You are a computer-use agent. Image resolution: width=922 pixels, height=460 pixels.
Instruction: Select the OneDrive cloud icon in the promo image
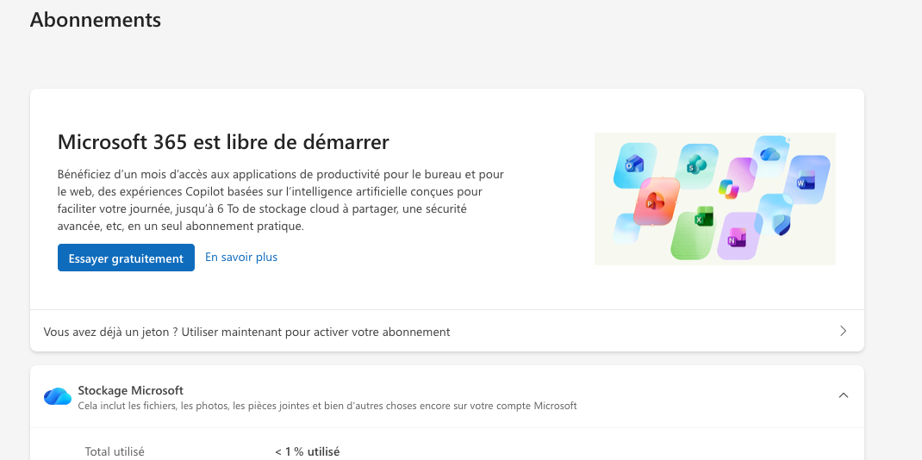pyautogui.click(x=769, y=154)
